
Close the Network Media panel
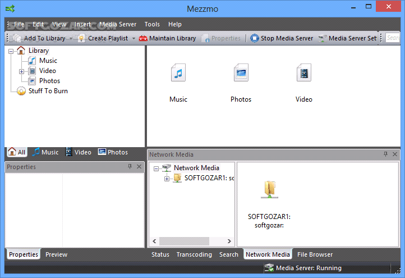[395, 154]
